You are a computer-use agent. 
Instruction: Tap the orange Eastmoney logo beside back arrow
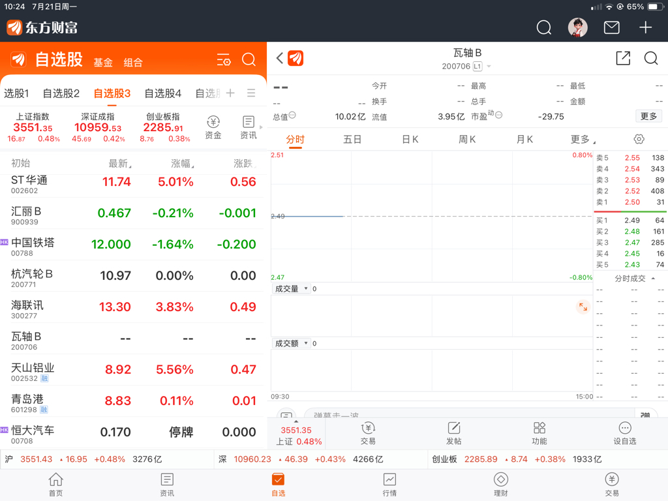click(296, 58)
